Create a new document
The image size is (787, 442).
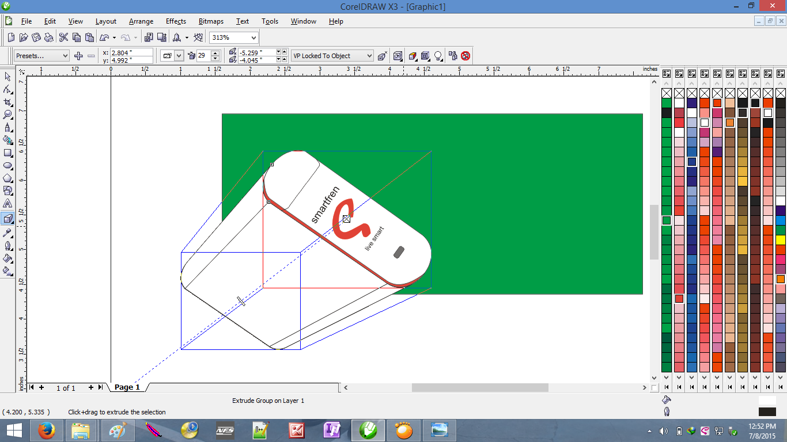pyautogui.click(x=11, y=37)
